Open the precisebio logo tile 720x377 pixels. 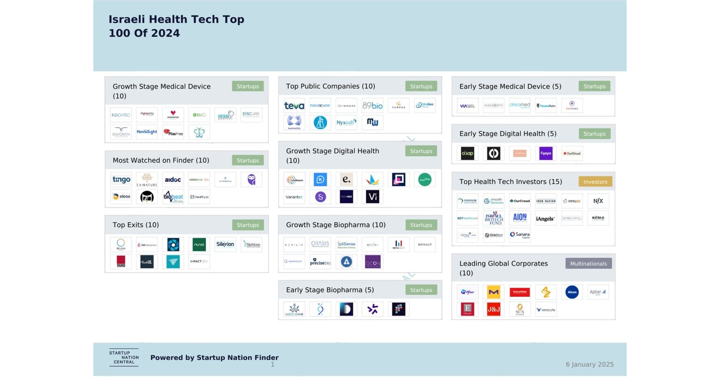pyautogui.click(x=320, y=261)
